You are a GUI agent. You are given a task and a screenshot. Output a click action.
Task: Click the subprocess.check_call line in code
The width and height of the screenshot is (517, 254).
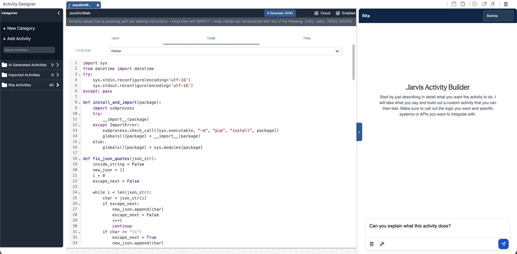coord(190,130)
